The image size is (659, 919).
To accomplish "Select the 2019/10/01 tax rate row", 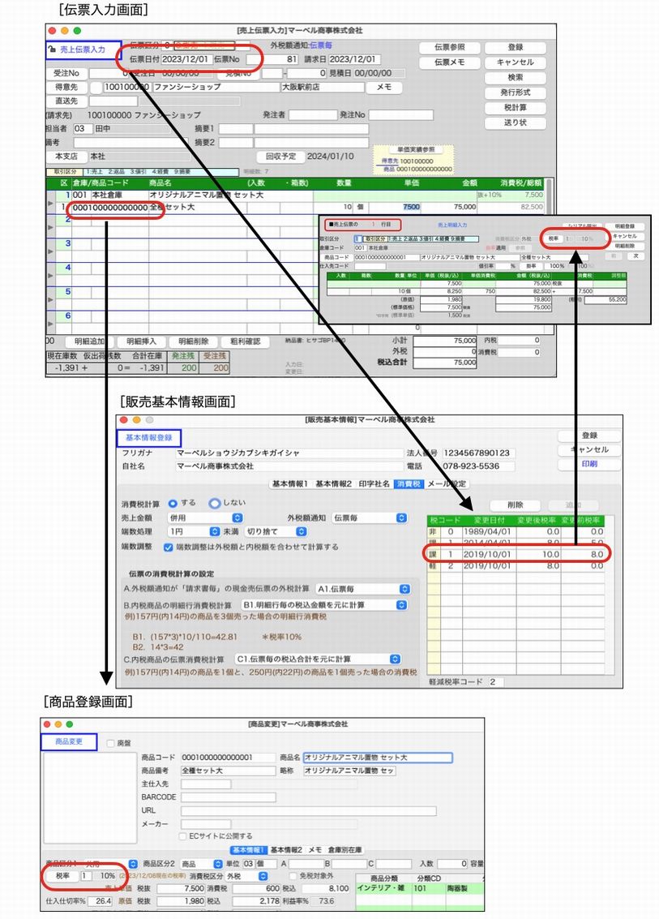I will click(x=519, y=553).
